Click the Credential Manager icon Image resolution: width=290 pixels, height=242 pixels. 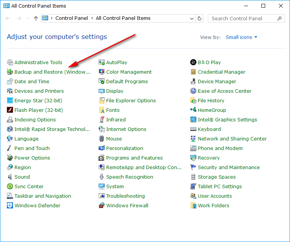pyautogui.click(x=193, y=72)
